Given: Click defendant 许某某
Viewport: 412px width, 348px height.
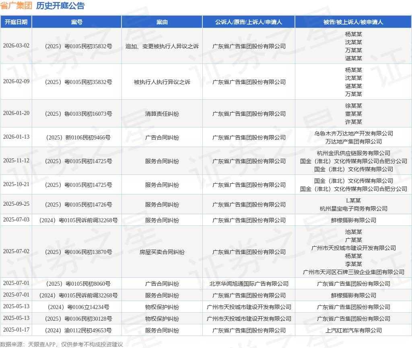Looking at the screenshot, I should [353, 122].
